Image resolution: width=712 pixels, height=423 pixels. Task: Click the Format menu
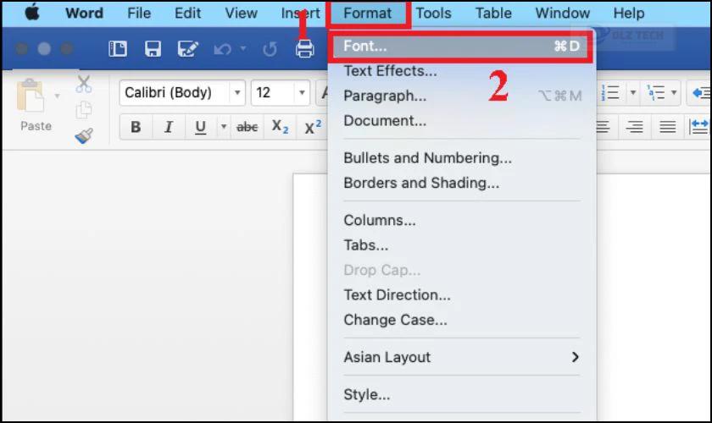click(x=367, y=14)
